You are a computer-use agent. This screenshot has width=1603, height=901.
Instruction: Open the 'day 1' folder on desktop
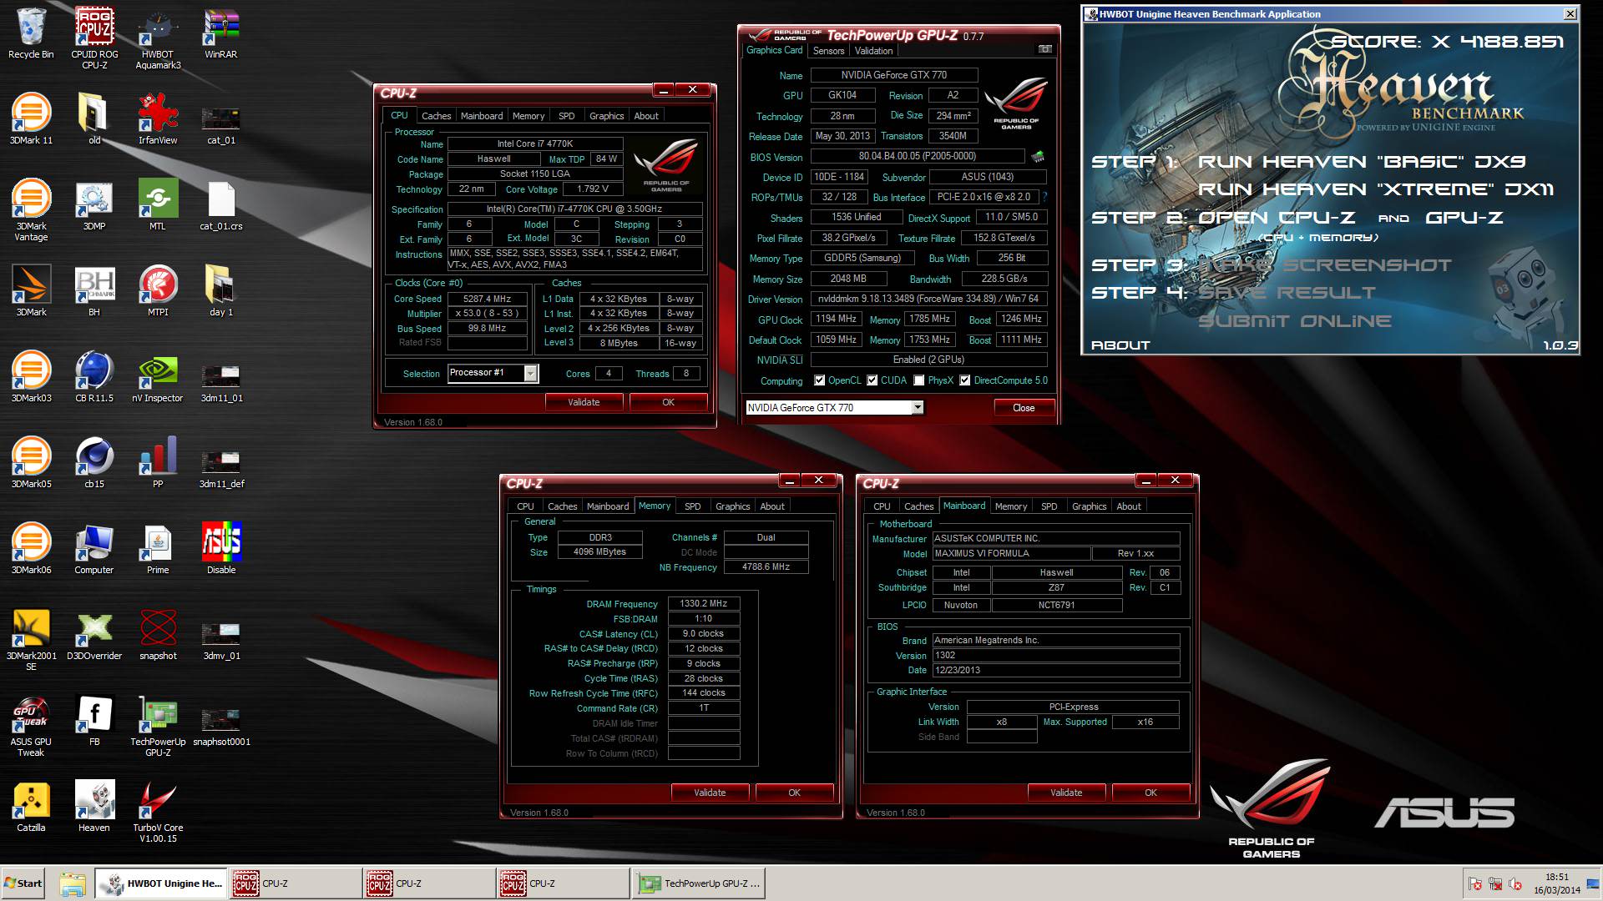(221, 291)
